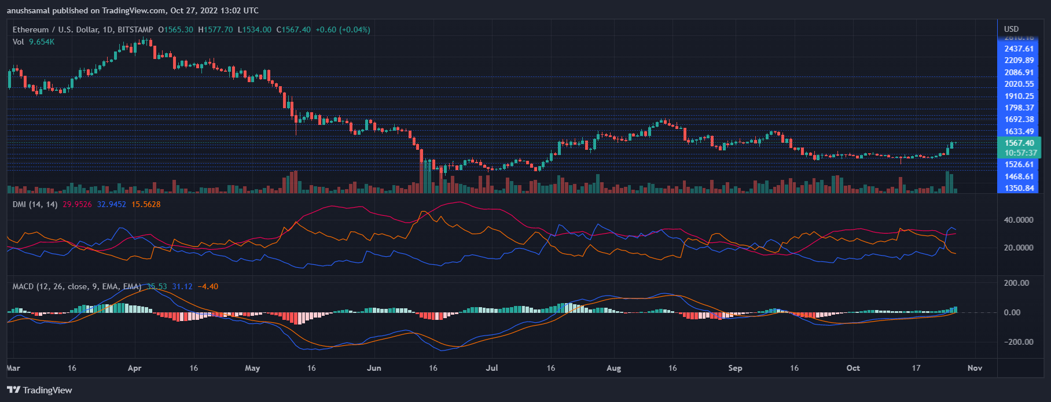This screenshot has width=1051, height=402.
Task: Click the DMI value 32.9452 in blue
Action: [112, 204]
